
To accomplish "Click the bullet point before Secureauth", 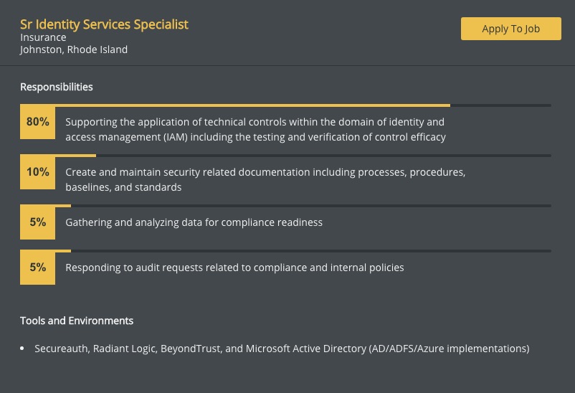I will click(22, 349).
